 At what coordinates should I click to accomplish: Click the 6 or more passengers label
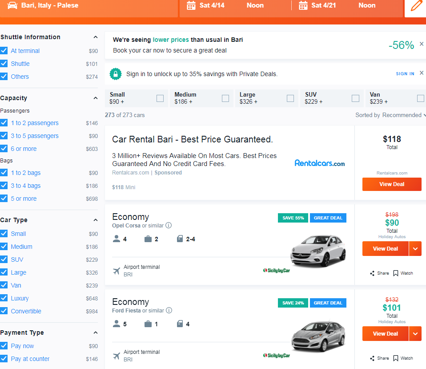(24, 149)
